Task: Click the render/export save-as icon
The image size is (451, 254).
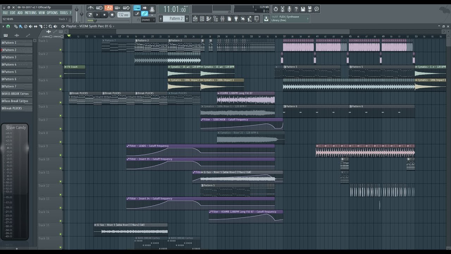Action: click(310, 9)
